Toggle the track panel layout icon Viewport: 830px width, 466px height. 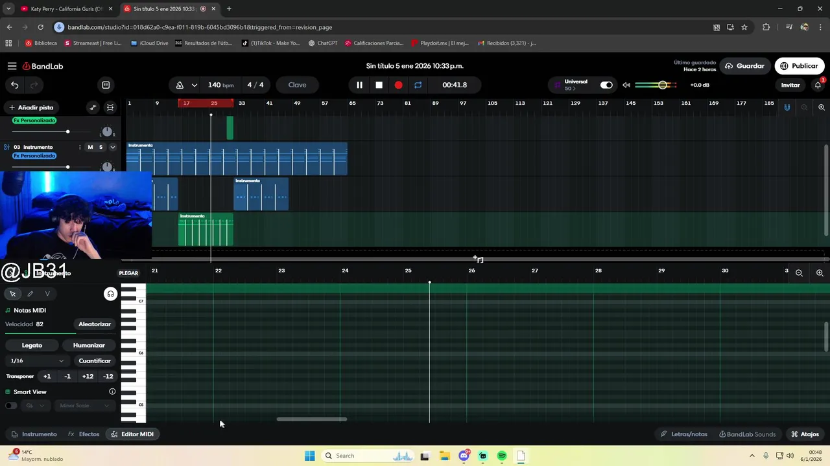point(106,85)
